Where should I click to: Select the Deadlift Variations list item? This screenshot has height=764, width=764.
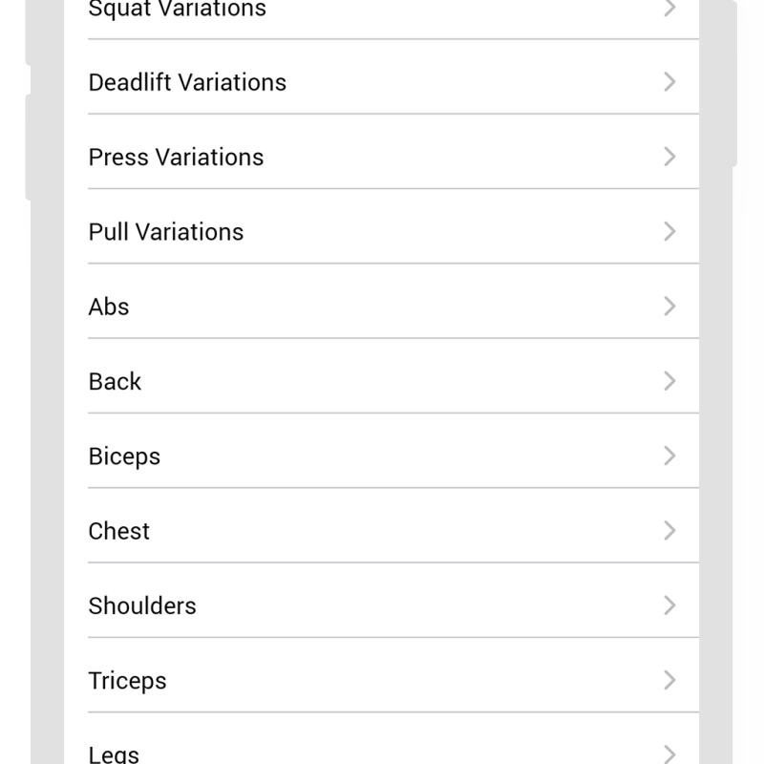coord(382,82)
